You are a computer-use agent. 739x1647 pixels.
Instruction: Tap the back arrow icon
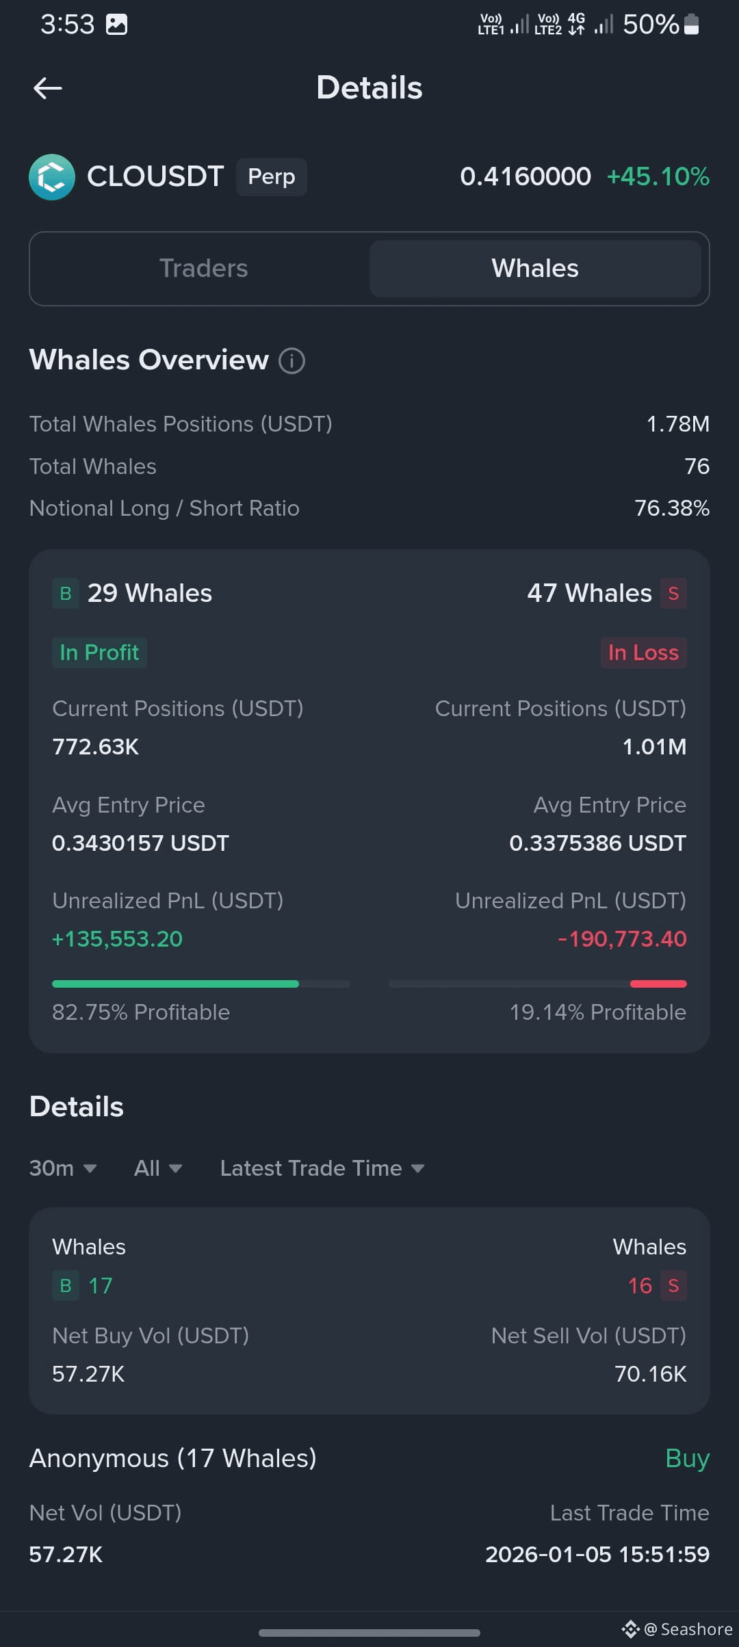pos(48,88)
